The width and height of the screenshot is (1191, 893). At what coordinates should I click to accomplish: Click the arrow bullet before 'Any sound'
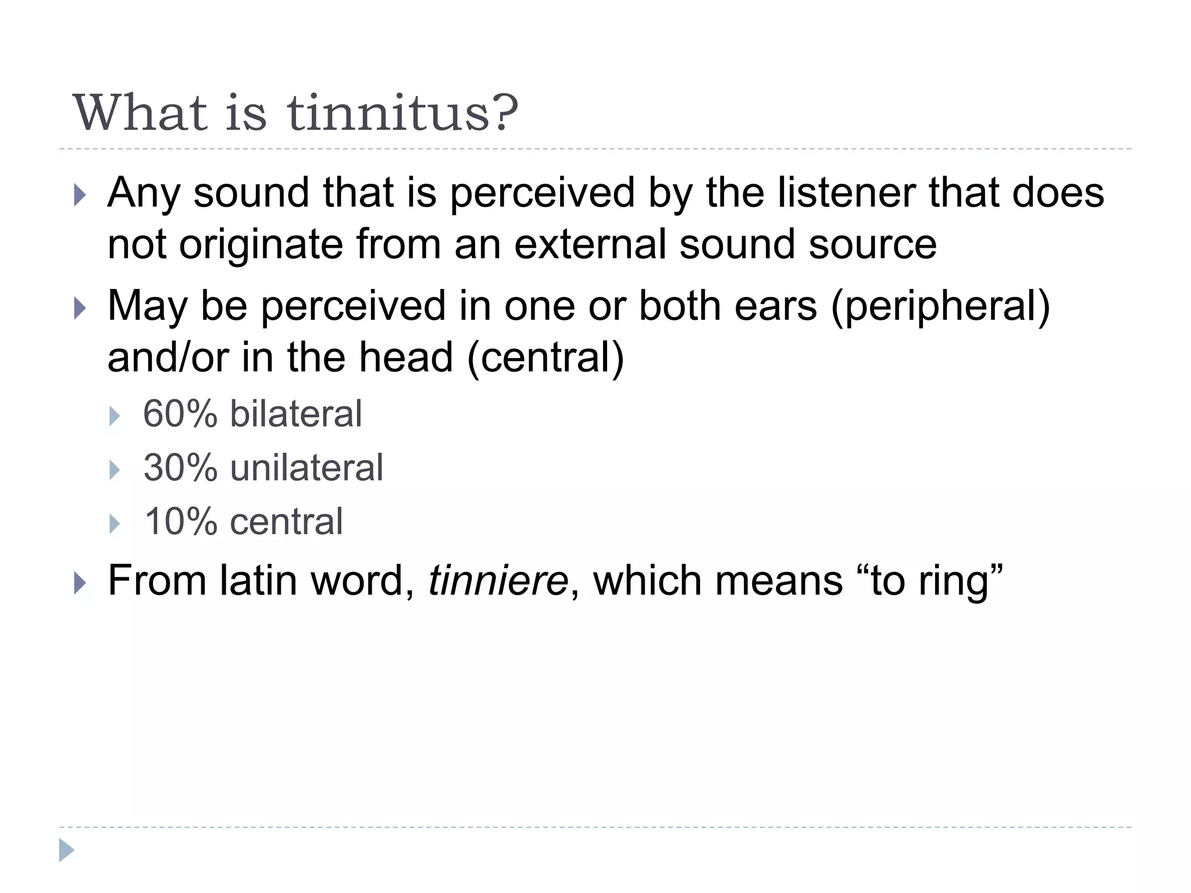(80, 195)
